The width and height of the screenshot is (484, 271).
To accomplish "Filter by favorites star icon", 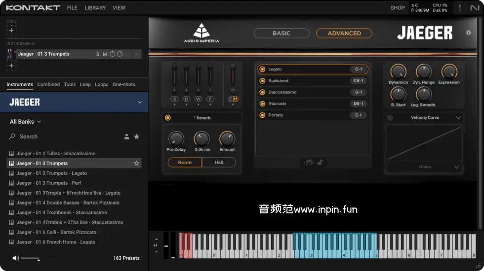I will pos(136,136).
